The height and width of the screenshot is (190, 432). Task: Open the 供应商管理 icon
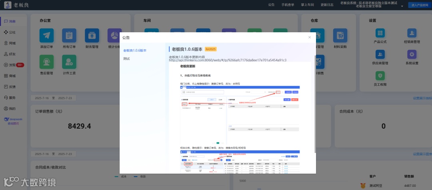click(380, 54)
